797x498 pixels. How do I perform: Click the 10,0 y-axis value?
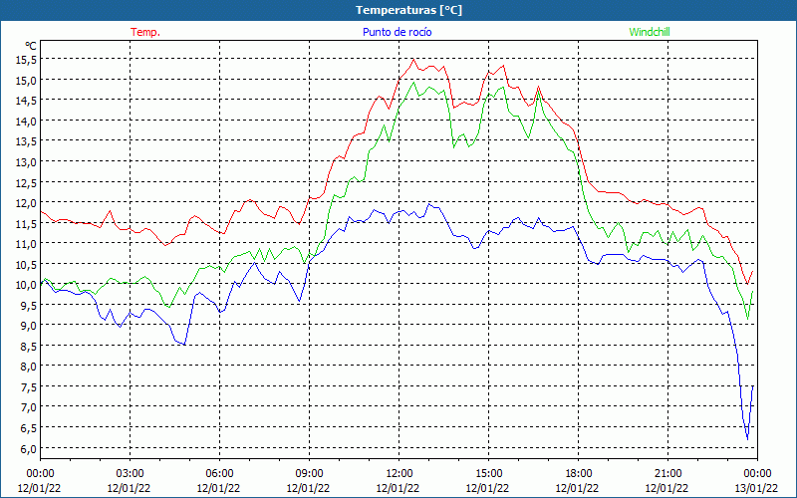(28, 284)
